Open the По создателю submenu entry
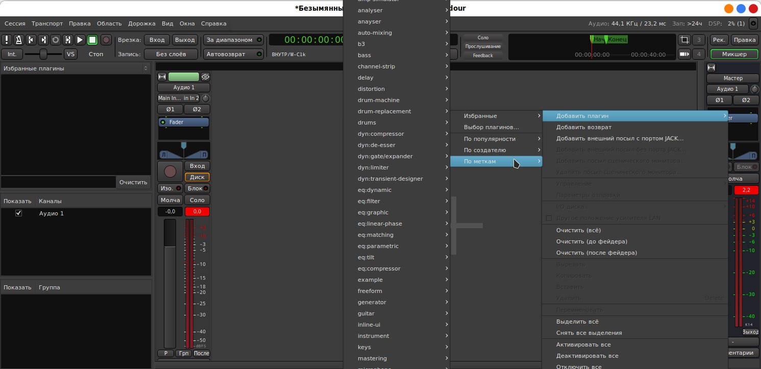761x369 pixels. [495, 150]
